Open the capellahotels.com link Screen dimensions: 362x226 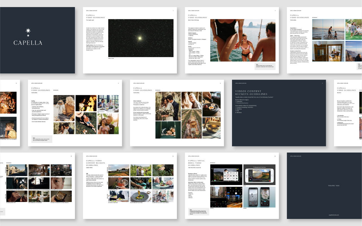point(334,215)
